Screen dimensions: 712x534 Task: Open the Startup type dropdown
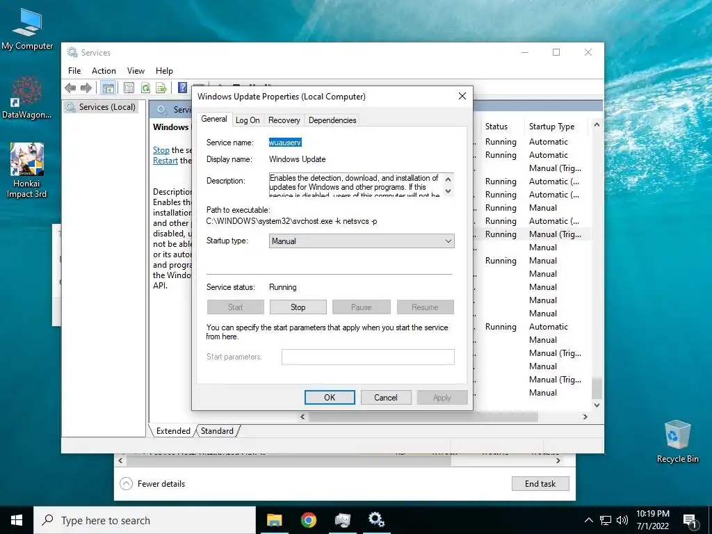coord(362,241)
